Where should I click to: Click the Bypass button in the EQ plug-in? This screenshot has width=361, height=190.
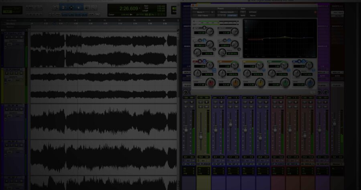click(x=253, y=12)
